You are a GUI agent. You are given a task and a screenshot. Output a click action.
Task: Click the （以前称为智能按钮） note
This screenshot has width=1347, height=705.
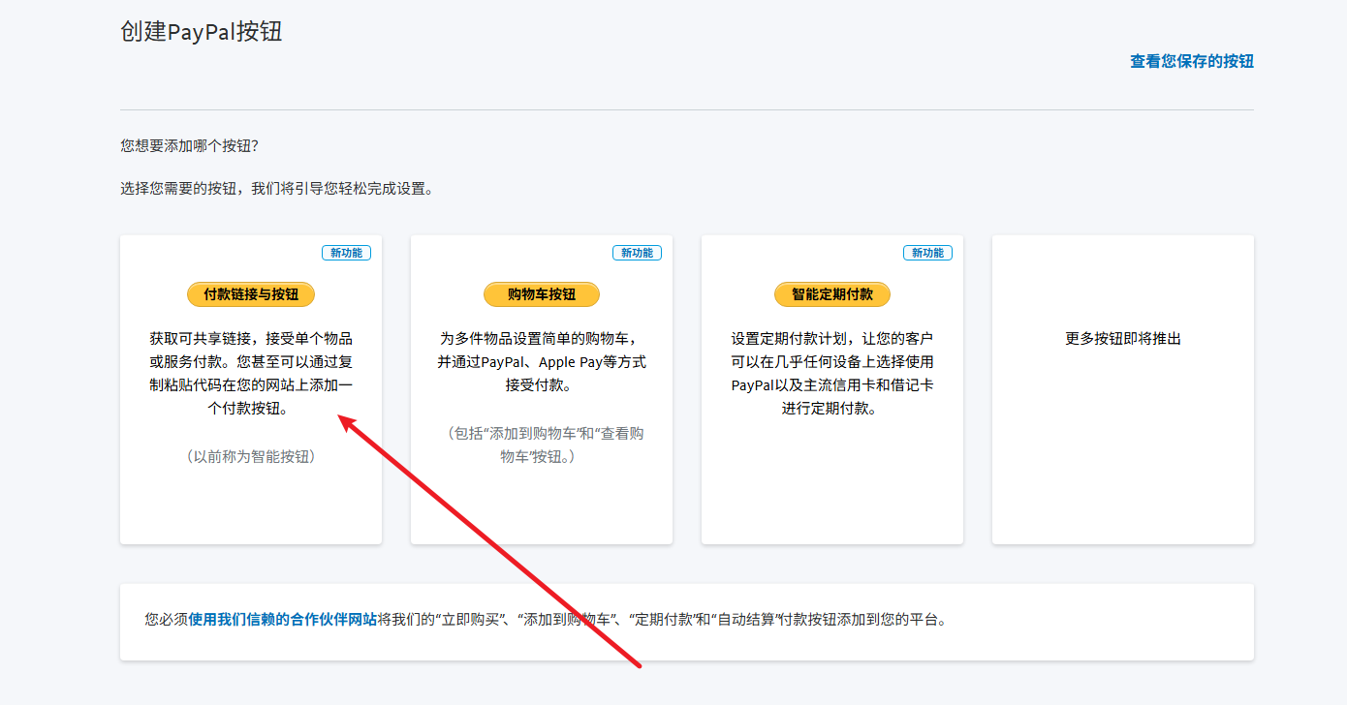point(251,456)
